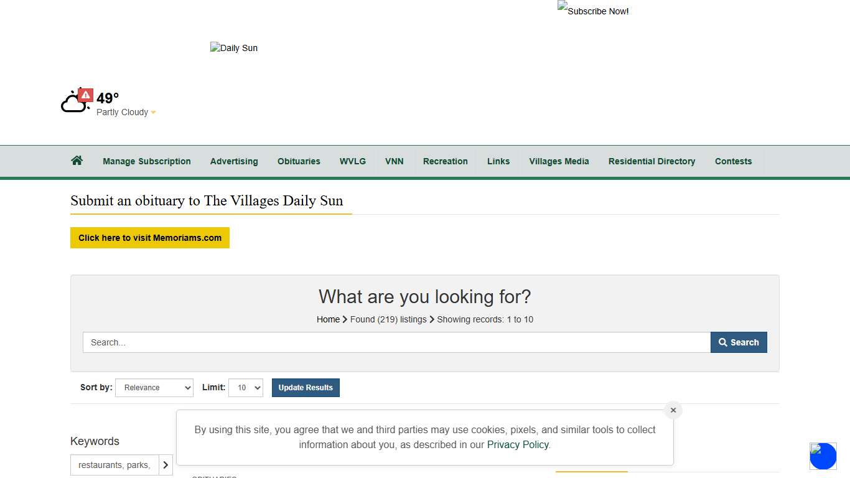Click the home icon in navigation bar
850x478 pixels.
(77, 161)
